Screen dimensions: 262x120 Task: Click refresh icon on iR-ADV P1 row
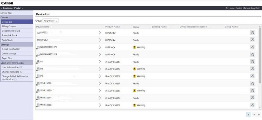[x=253, y=61]
